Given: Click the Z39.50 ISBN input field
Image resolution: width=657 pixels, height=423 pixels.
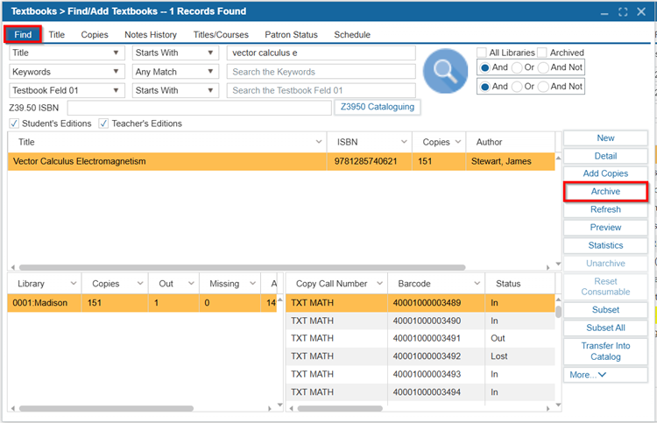Looking at the screenshot, I should (x=200, y=108).
